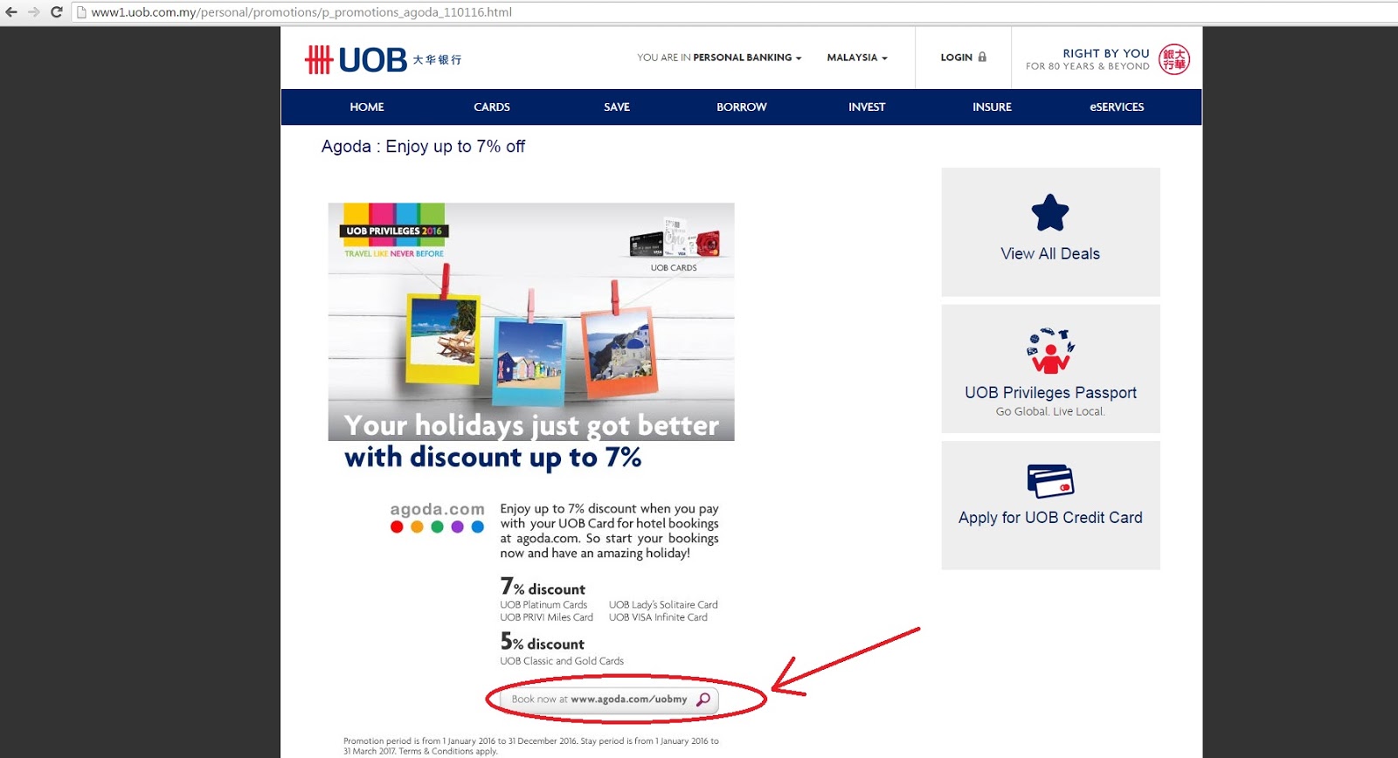The width and height of the screenshot is (1398, 758).
Task: Reload the page with the refresh icon
Action: (x=57, y=12)
